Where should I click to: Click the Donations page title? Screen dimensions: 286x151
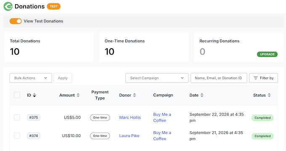pyautogui.click(x=29, y=6)
